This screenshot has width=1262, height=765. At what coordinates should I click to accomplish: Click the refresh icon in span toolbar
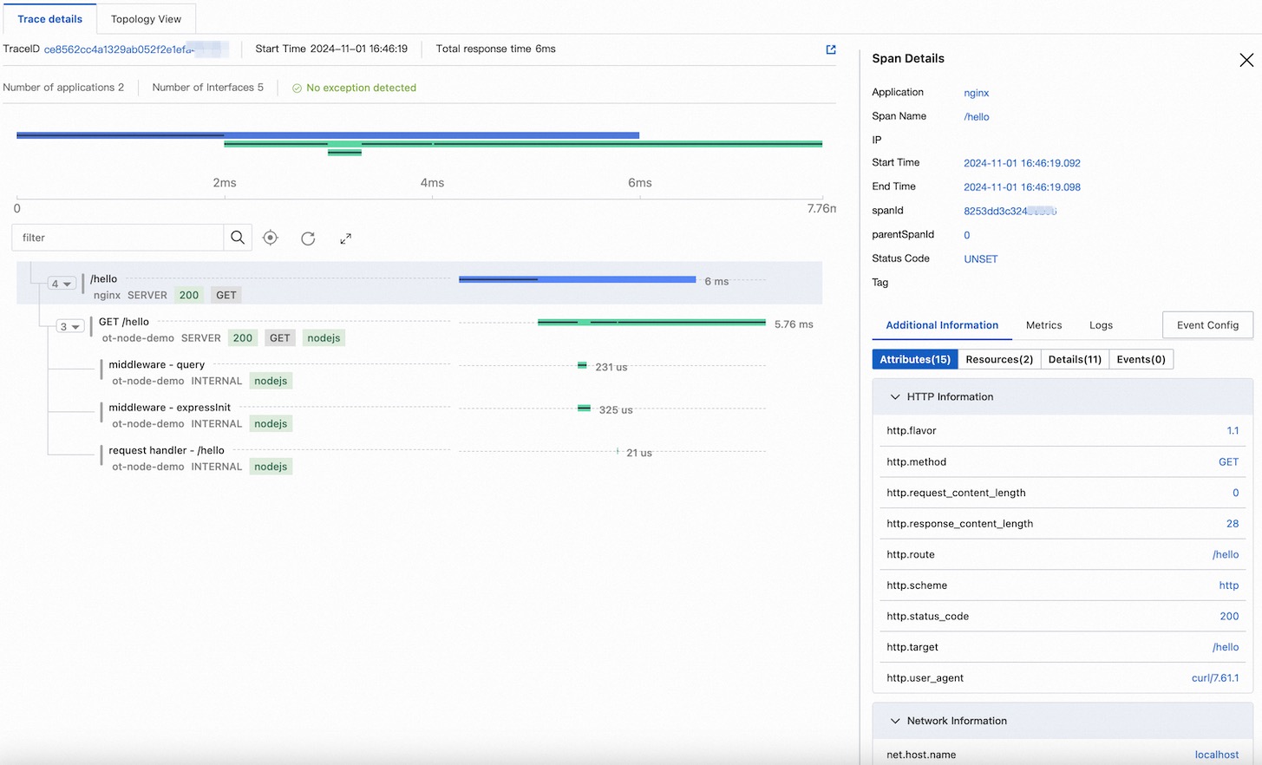308,239
